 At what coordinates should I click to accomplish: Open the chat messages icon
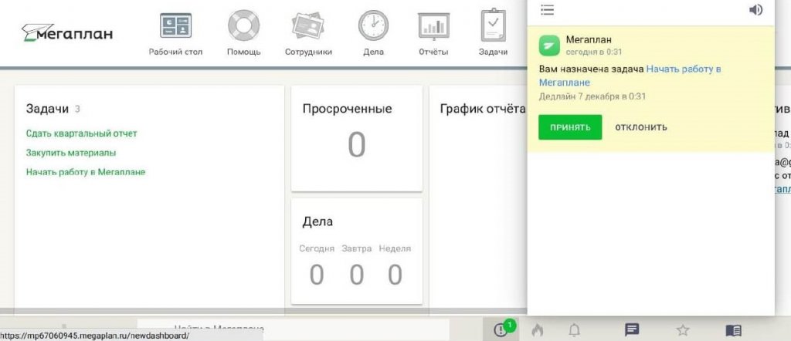632,330
